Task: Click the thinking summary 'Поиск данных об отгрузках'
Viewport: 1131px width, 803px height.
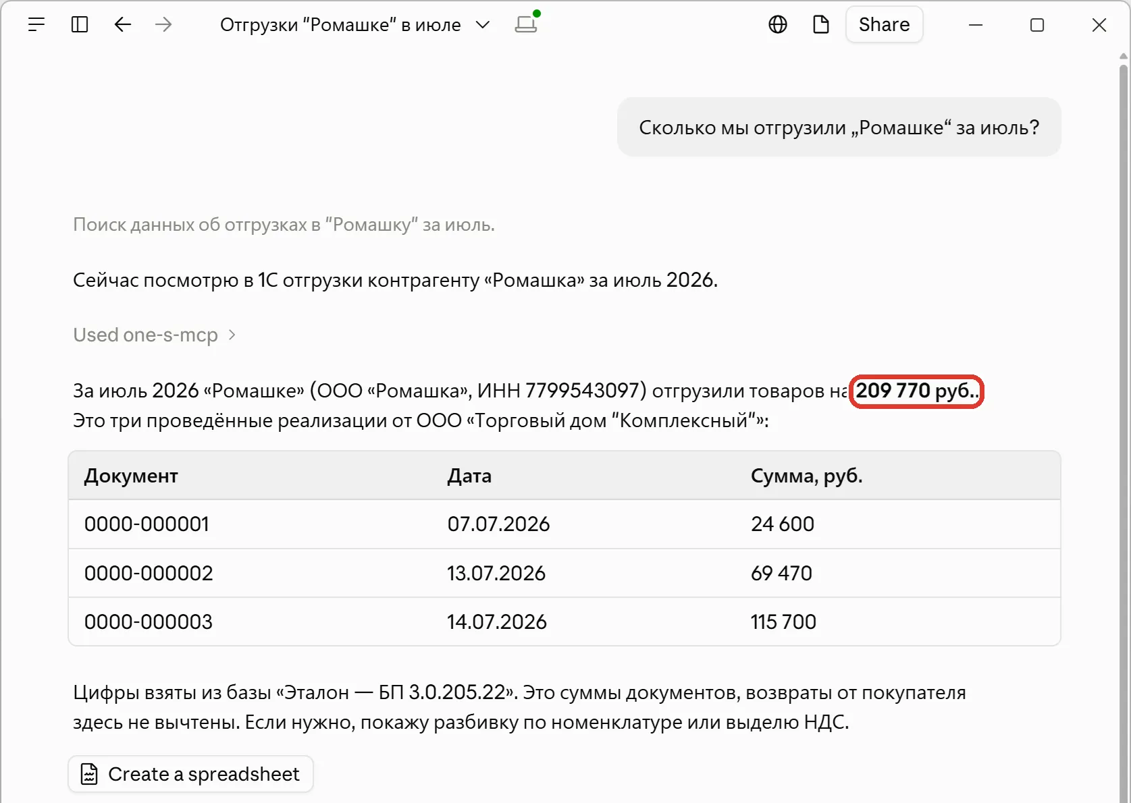Action: pos(284,225)
